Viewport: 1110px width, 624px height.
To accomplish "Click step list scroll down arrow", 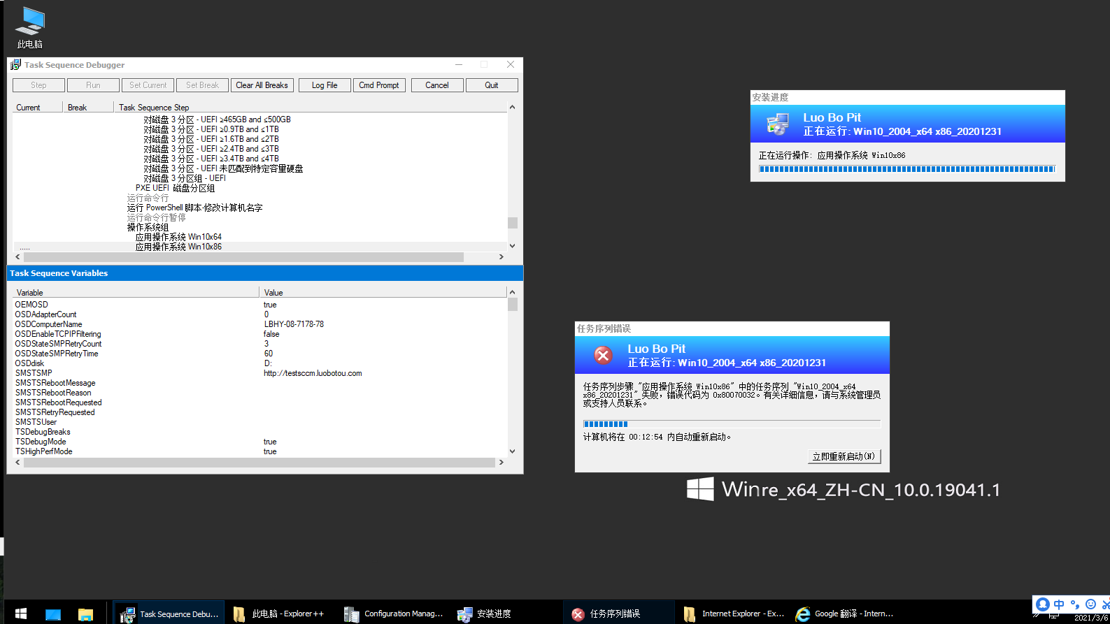I will [513, 246].
